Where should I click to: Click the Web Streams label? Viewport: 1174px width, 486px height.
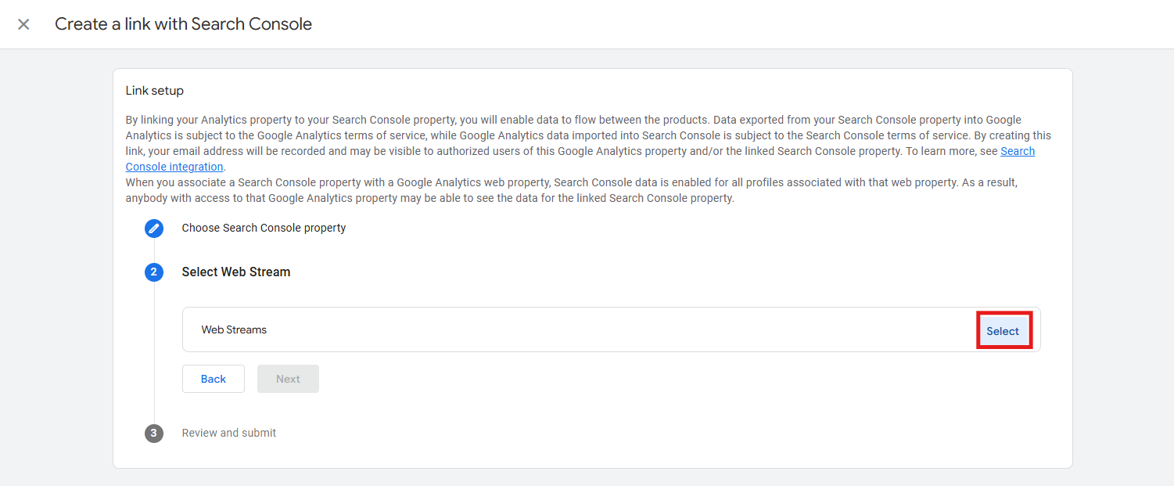coord(234,329)
